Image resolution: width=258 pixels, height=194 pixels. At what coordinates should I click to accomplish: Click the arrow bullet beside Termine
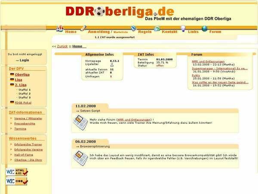[11, 128]
